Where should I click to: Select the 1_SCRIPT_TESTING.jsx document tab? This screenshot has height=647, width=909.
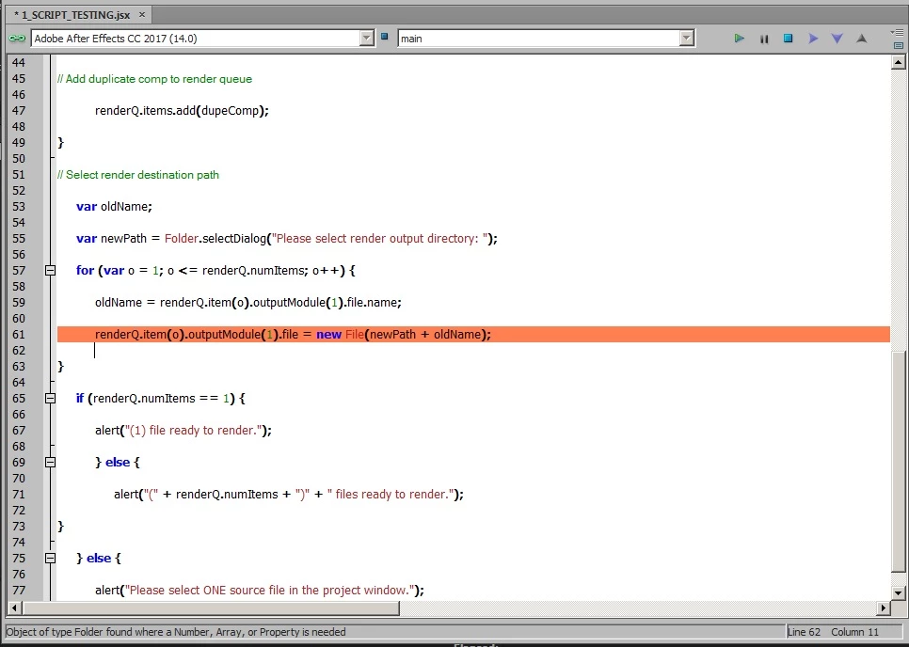pos(79,15)
